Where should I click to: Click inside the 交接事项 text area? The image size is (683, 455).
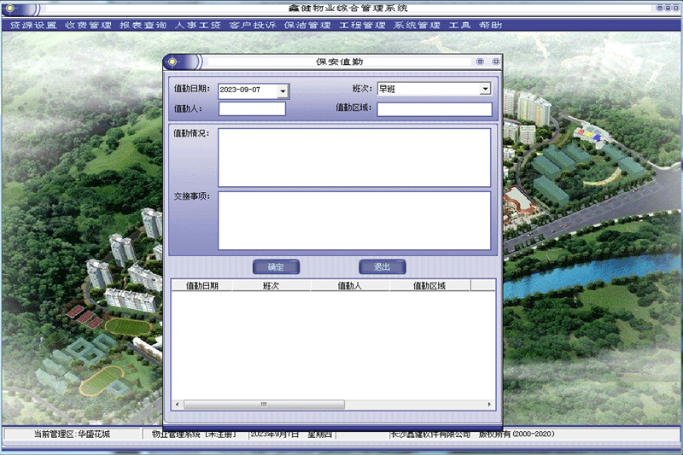[x=354, y=220]
